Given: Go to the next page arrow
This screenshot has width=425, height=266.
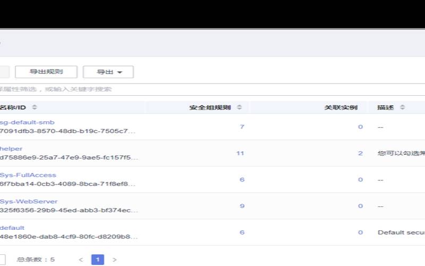Looking at the screenshot, I should click(x=114, y=260).
